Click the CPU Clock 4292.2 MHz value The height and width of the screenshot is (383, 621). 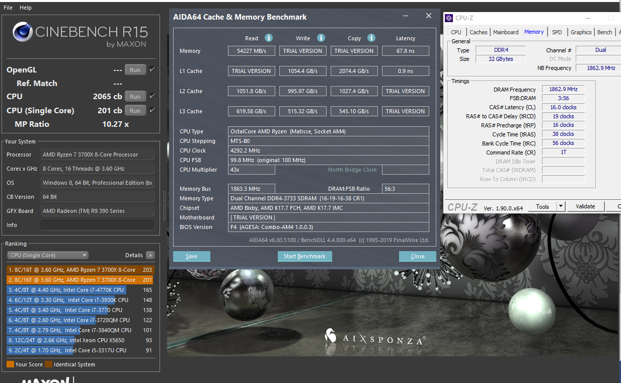click(x=328, y=150)
